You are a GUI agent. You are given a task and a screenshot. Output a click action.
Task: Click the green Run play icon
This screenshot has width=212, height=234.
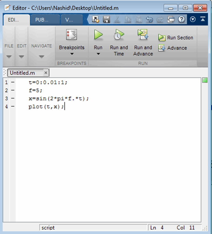coord(98,35)
